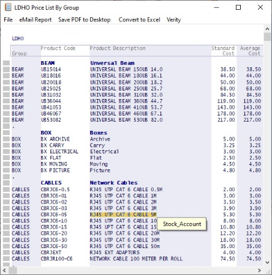The width and height of the screenshot is (272, 275).
Task: Click the grey row marker beside UB15014
Action: [x=6, y=70]
